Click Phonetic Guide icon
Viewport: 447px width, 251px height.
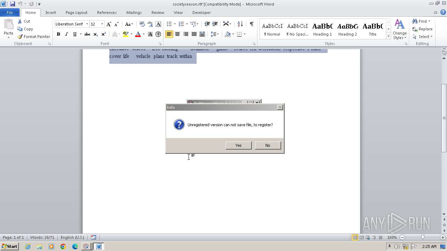pyautogui.click(x=150, y=24)
